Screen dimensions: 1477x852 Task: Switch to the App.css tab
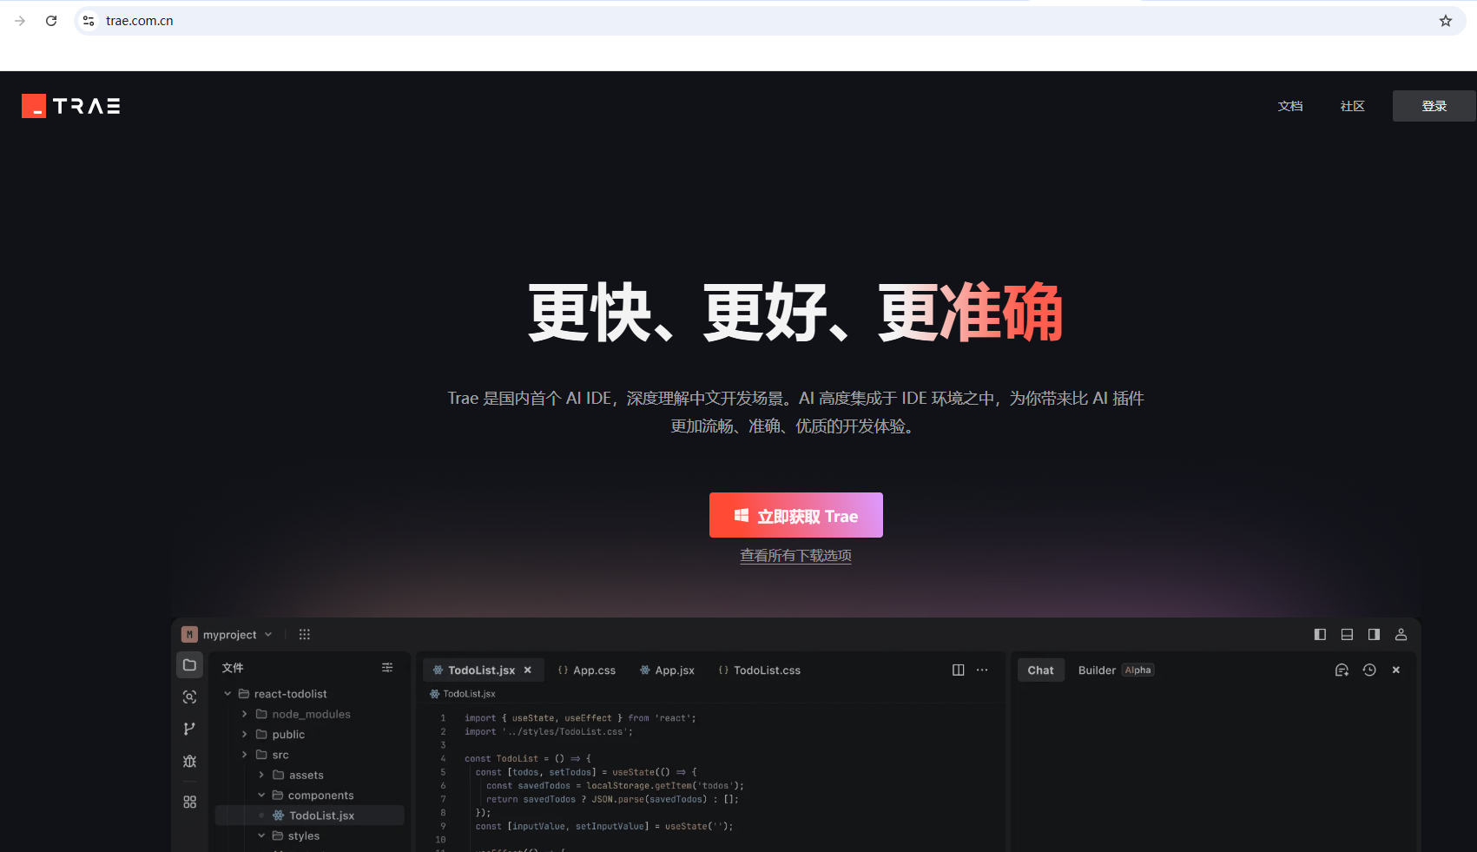click(587, 670)
